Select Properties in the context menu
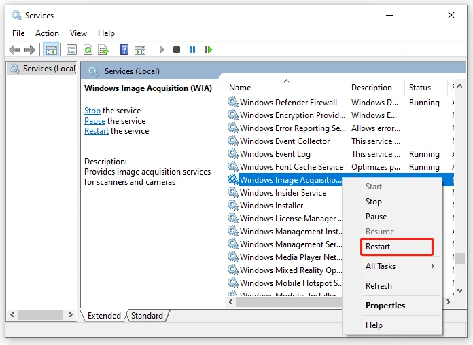The width and height of the screenshot is (473, 345). point(385,306)
